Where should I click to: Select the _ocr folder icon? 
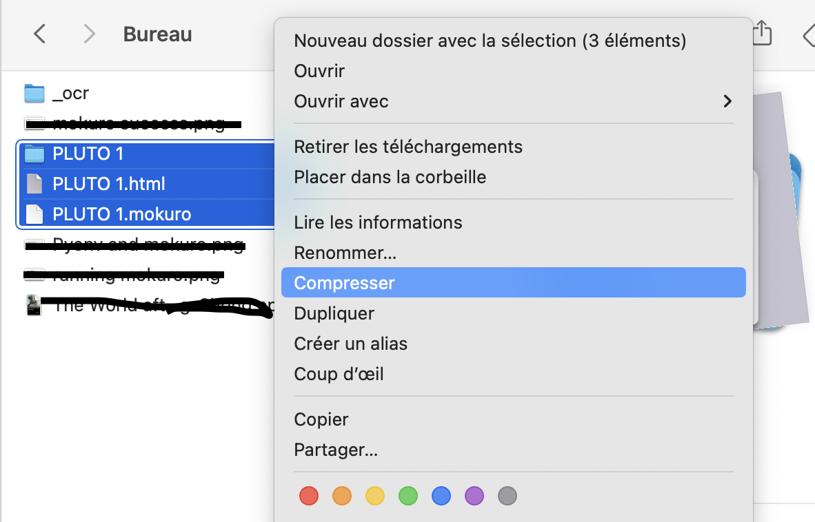tap(34, 94)
